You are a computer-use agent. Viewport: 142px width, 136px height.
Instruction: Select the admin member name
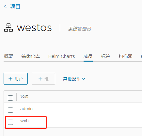[26, 109]
